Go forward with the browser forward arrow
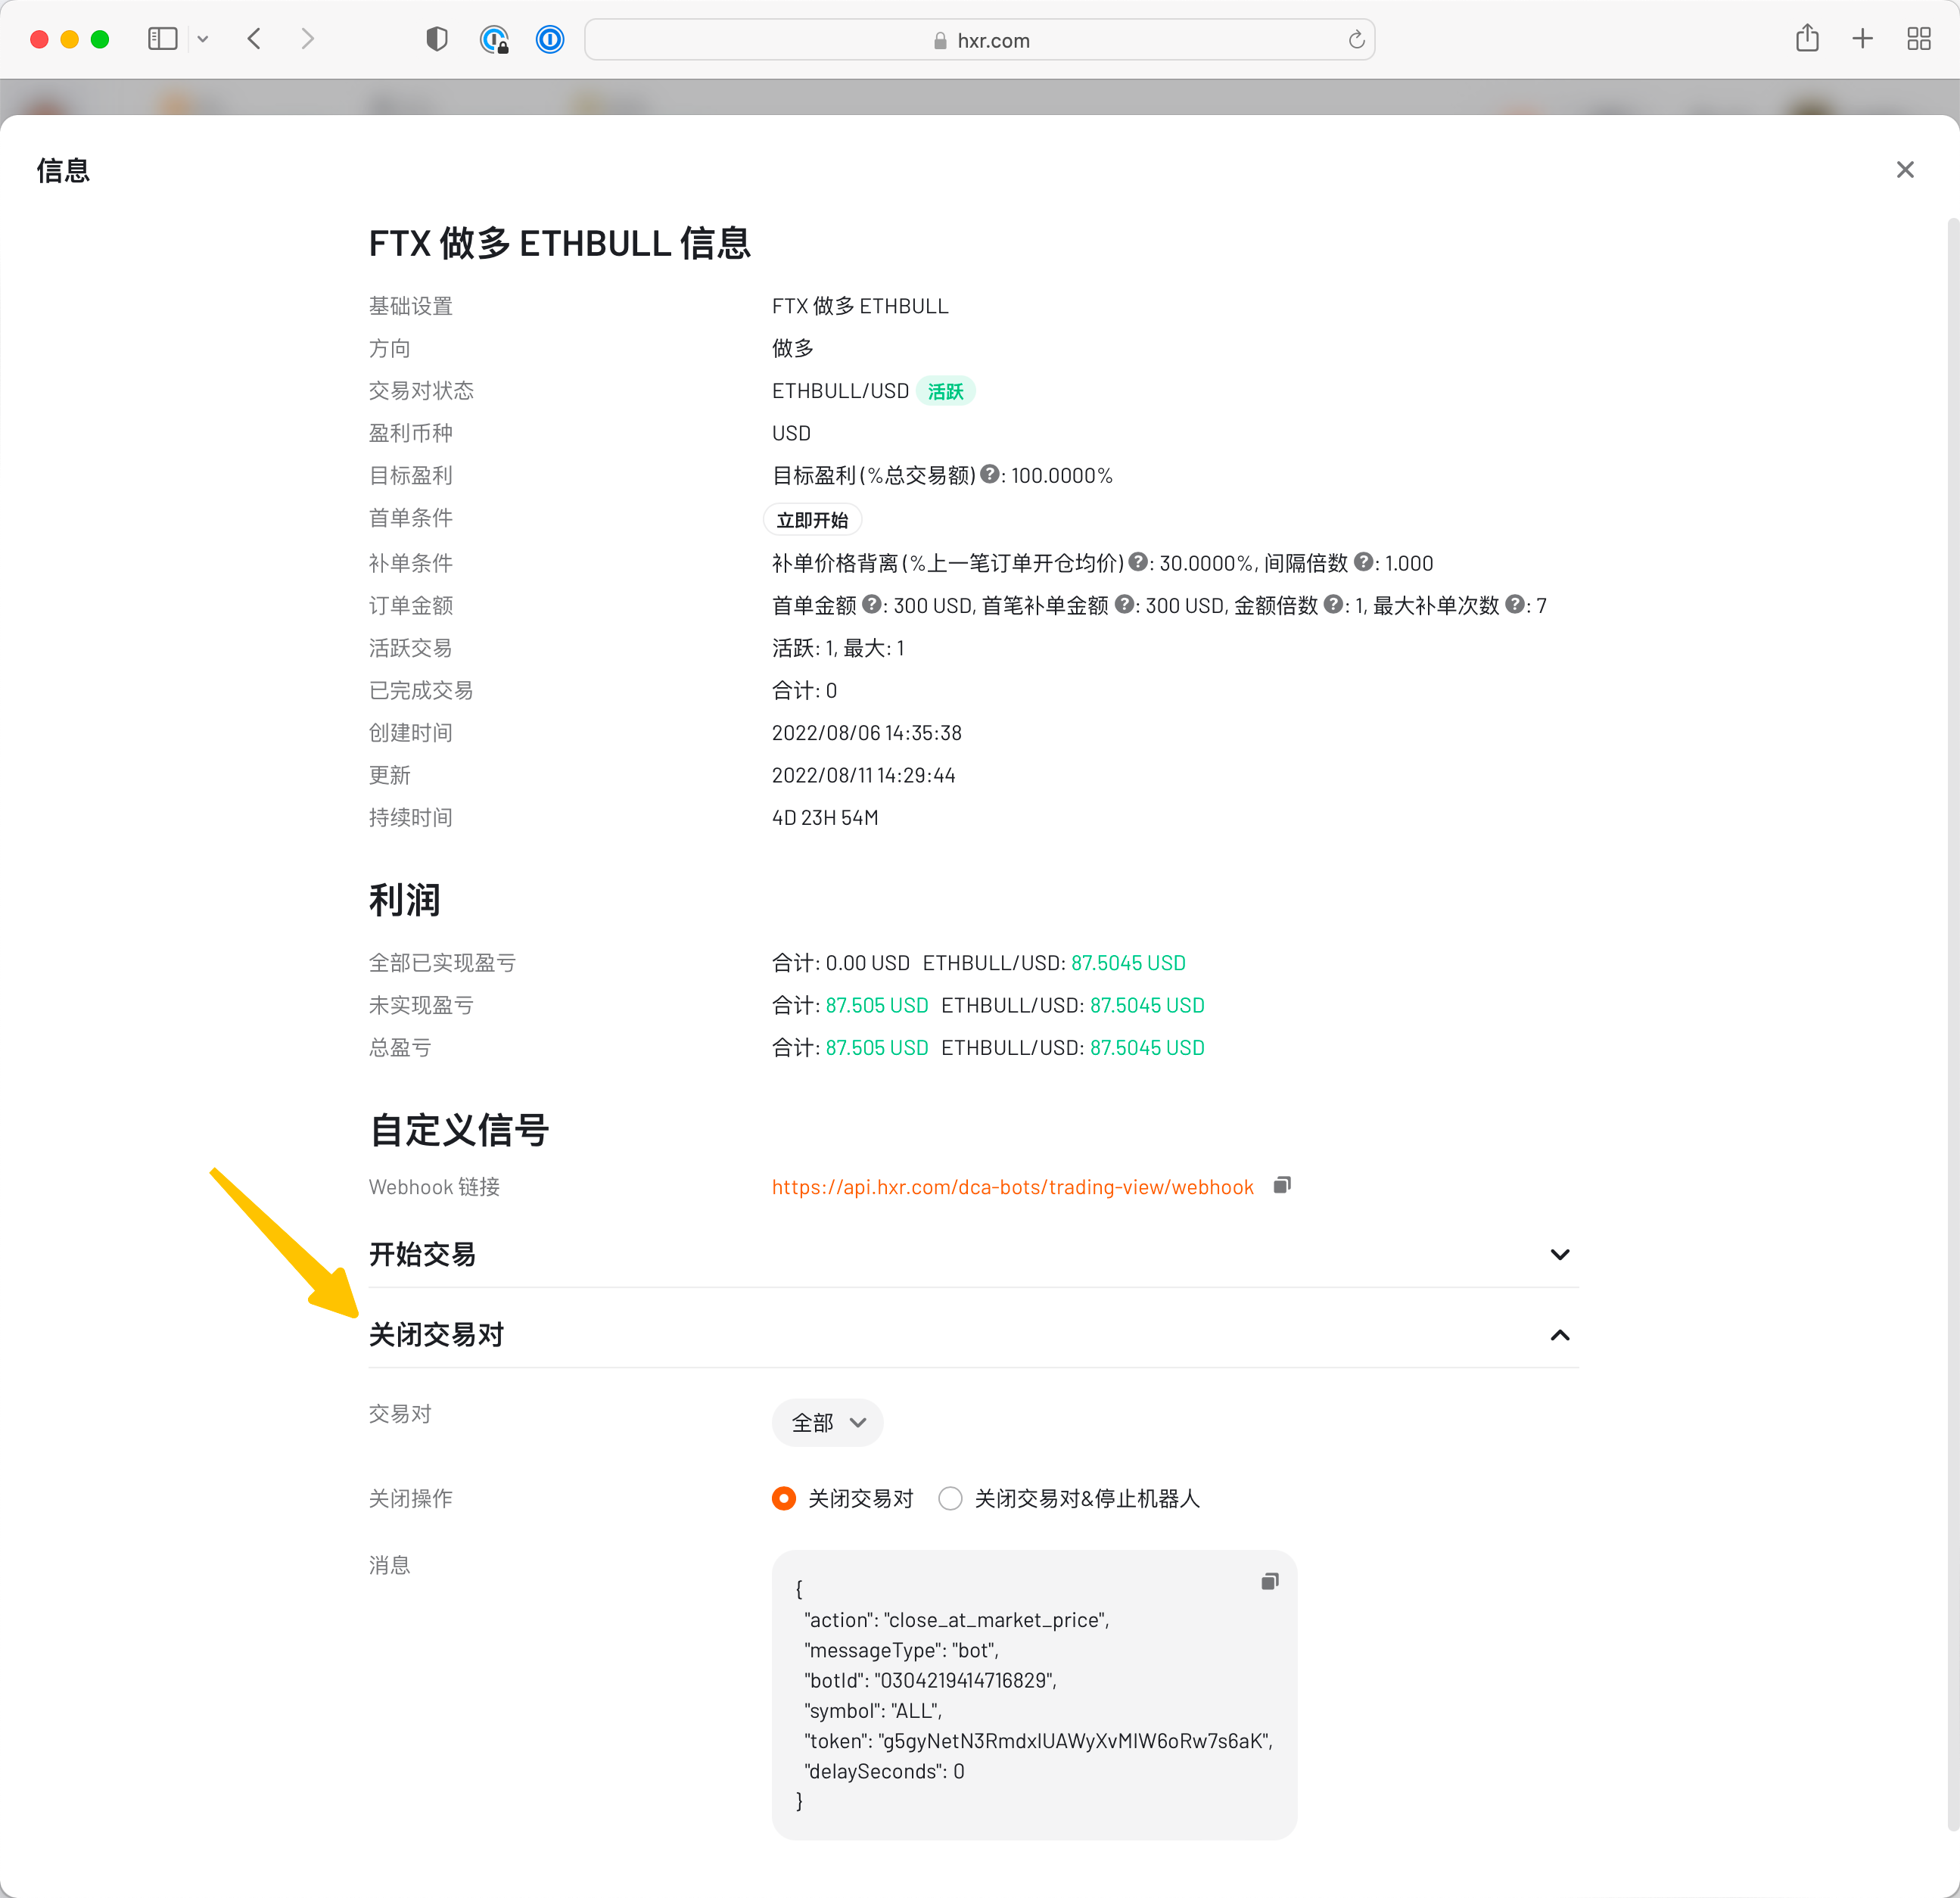This screenshot has width=1960, height=1898. click(x=307, y=40)
